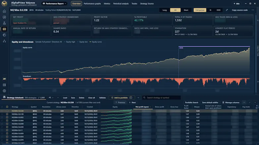
Task: Check the box for NQ'60m 0.0.338
Action: (7, 111)
